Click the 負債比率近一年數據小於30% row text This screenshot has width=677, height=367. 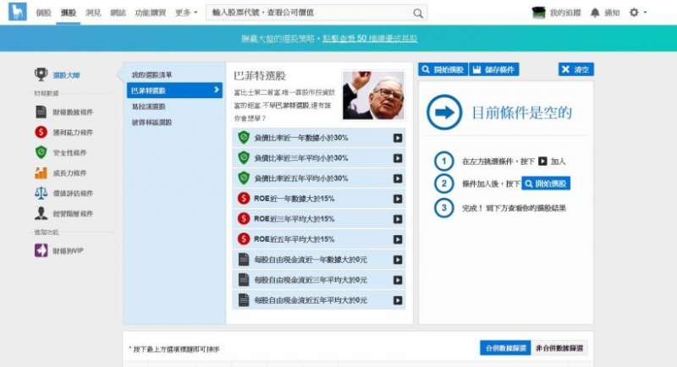coord(301,138)
